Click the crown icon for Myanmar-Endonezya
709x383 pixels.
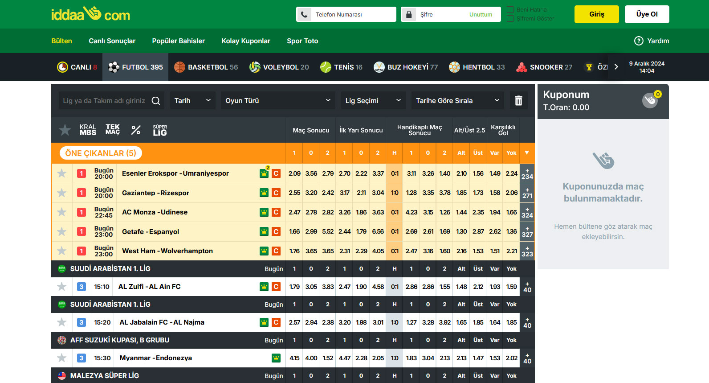click(x=276, y=358)
